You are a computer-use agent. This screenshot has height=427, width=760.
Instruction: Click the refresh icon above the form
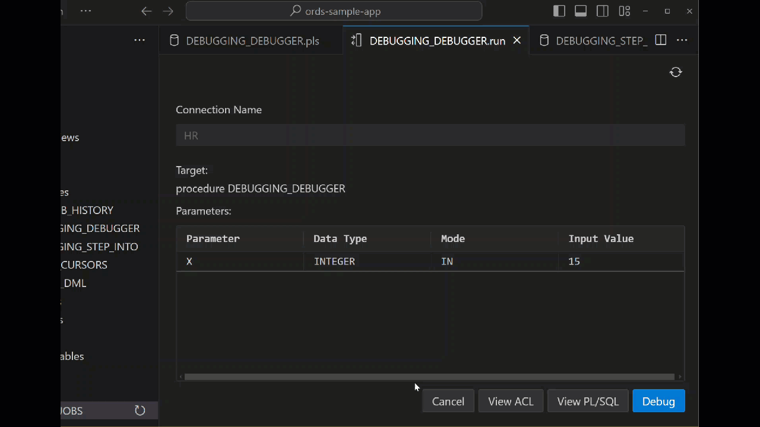(676, 72)
